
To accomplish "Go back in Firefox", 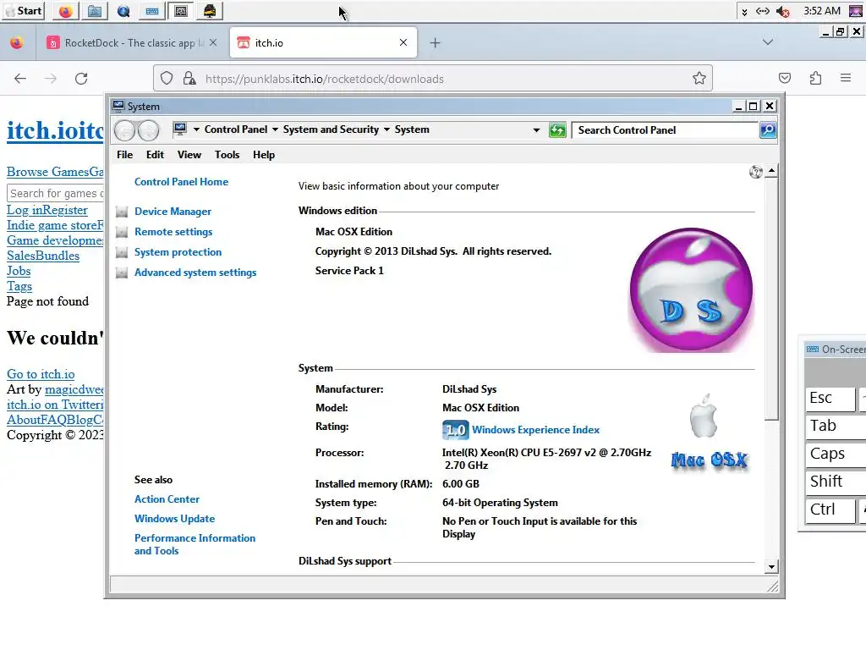I will point(20,79).
